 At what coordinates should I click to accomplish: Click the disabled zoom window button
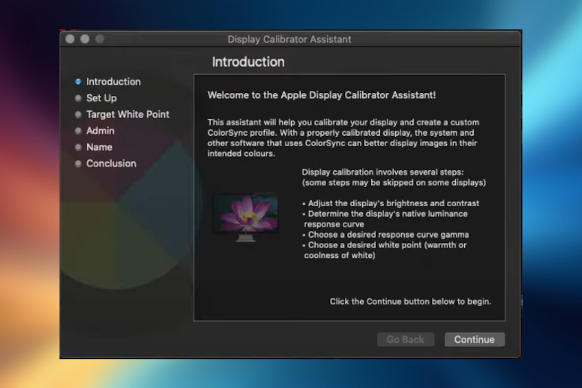point(100,39)
